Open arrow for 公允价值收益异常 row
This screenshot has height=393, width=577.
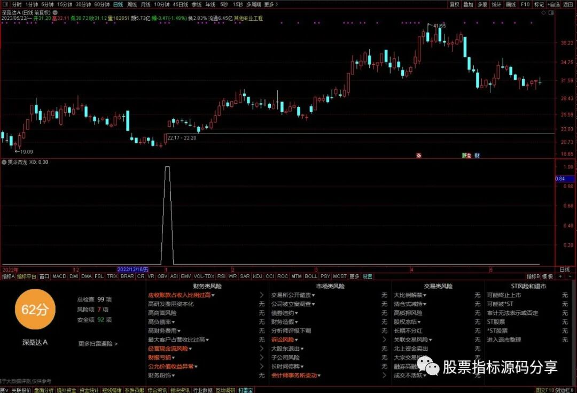click(x=262, y=366)
